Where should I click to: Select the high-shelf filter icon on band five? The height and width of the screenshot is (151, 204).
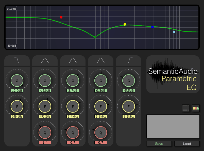point(128,60)
